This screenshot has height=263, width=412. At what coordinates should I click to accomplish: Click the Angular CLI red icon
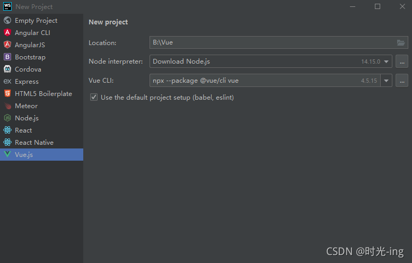point(7,32)
